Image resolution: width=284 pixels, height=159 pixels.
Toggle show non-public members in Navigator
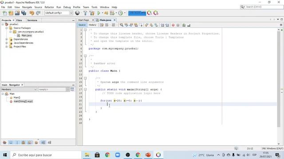[x=24, y=142]
